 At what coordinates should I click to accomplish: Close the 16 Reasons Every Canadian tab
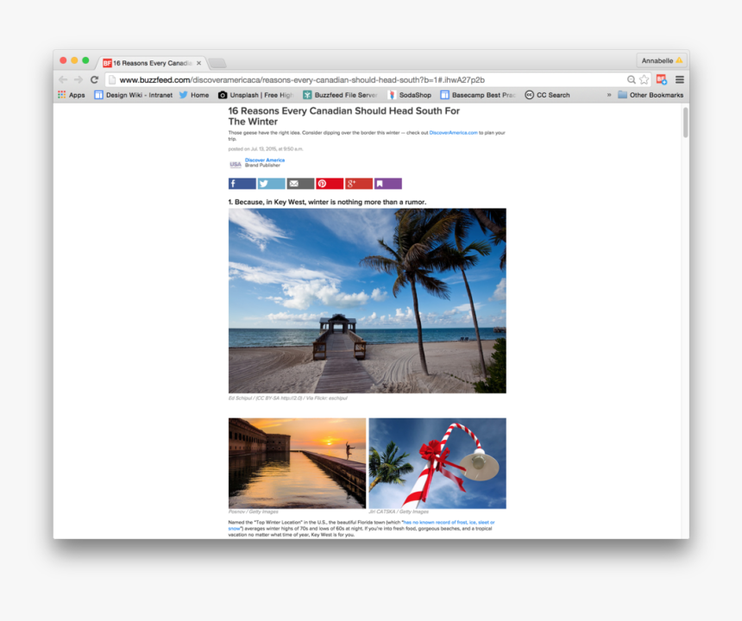pyautogui.click(x=198, y=63)
